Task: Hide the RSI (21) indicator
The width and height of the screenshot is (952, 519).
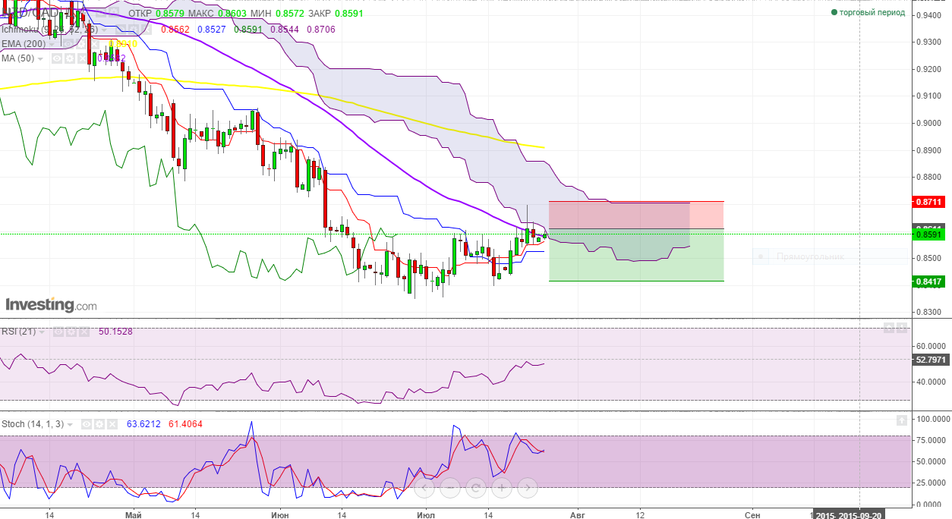Action: pos(58,332)
